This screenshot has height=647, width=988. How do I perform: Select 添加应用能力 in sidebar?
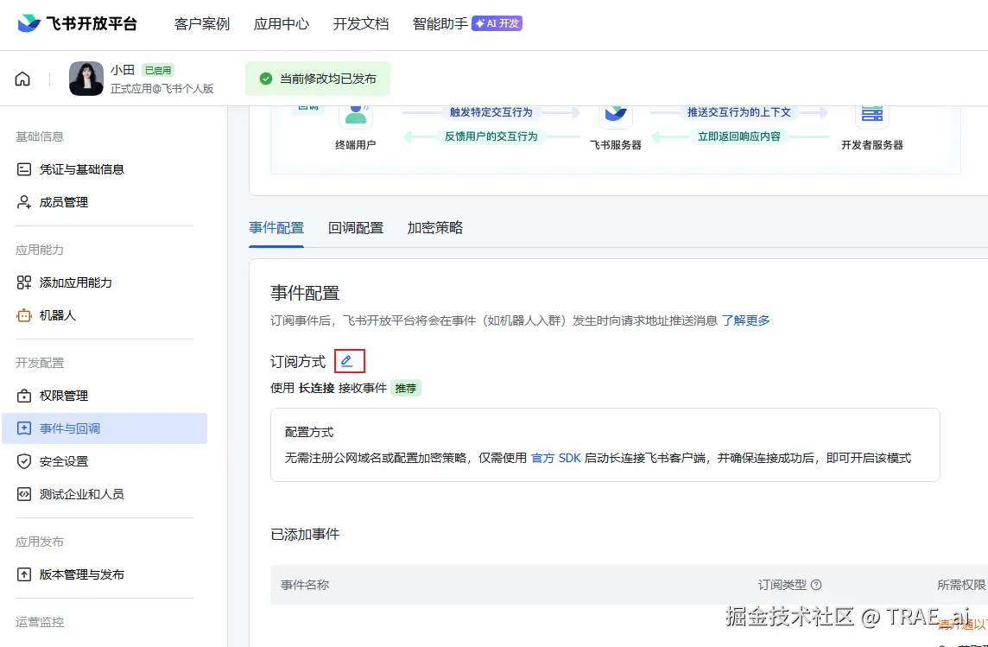coord(104,282)
